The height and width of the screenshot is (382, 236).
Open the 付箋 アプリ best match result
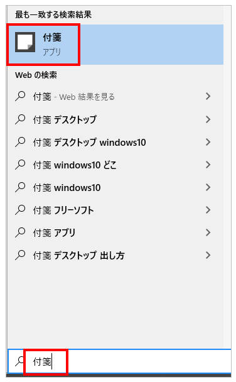115,45
